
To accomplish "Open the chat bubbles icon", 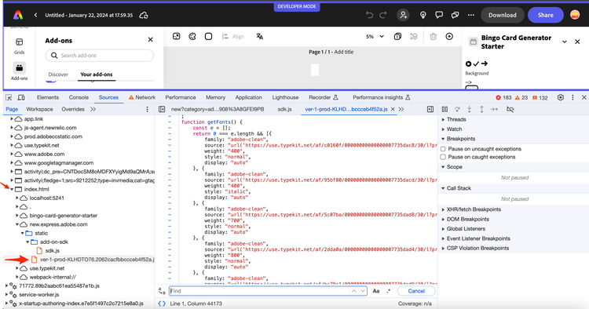I will coord(455,15).
